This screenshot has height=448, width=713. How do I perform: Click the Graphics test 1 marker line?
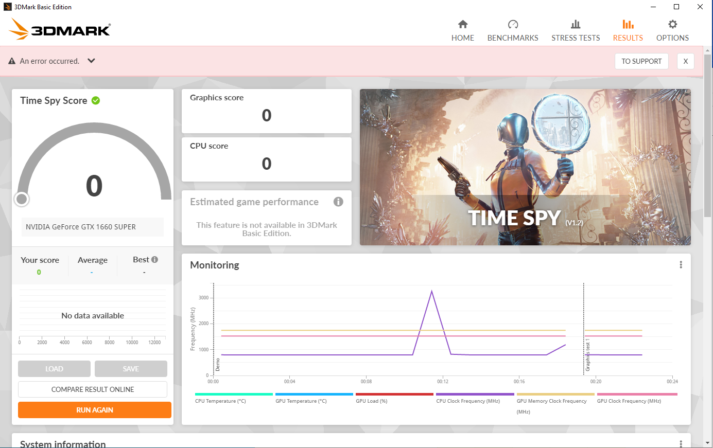pyautogui.click(x=584, y=329)
